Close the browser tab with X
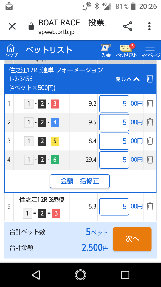The image size is (161, 287). (x=12, y=26)
